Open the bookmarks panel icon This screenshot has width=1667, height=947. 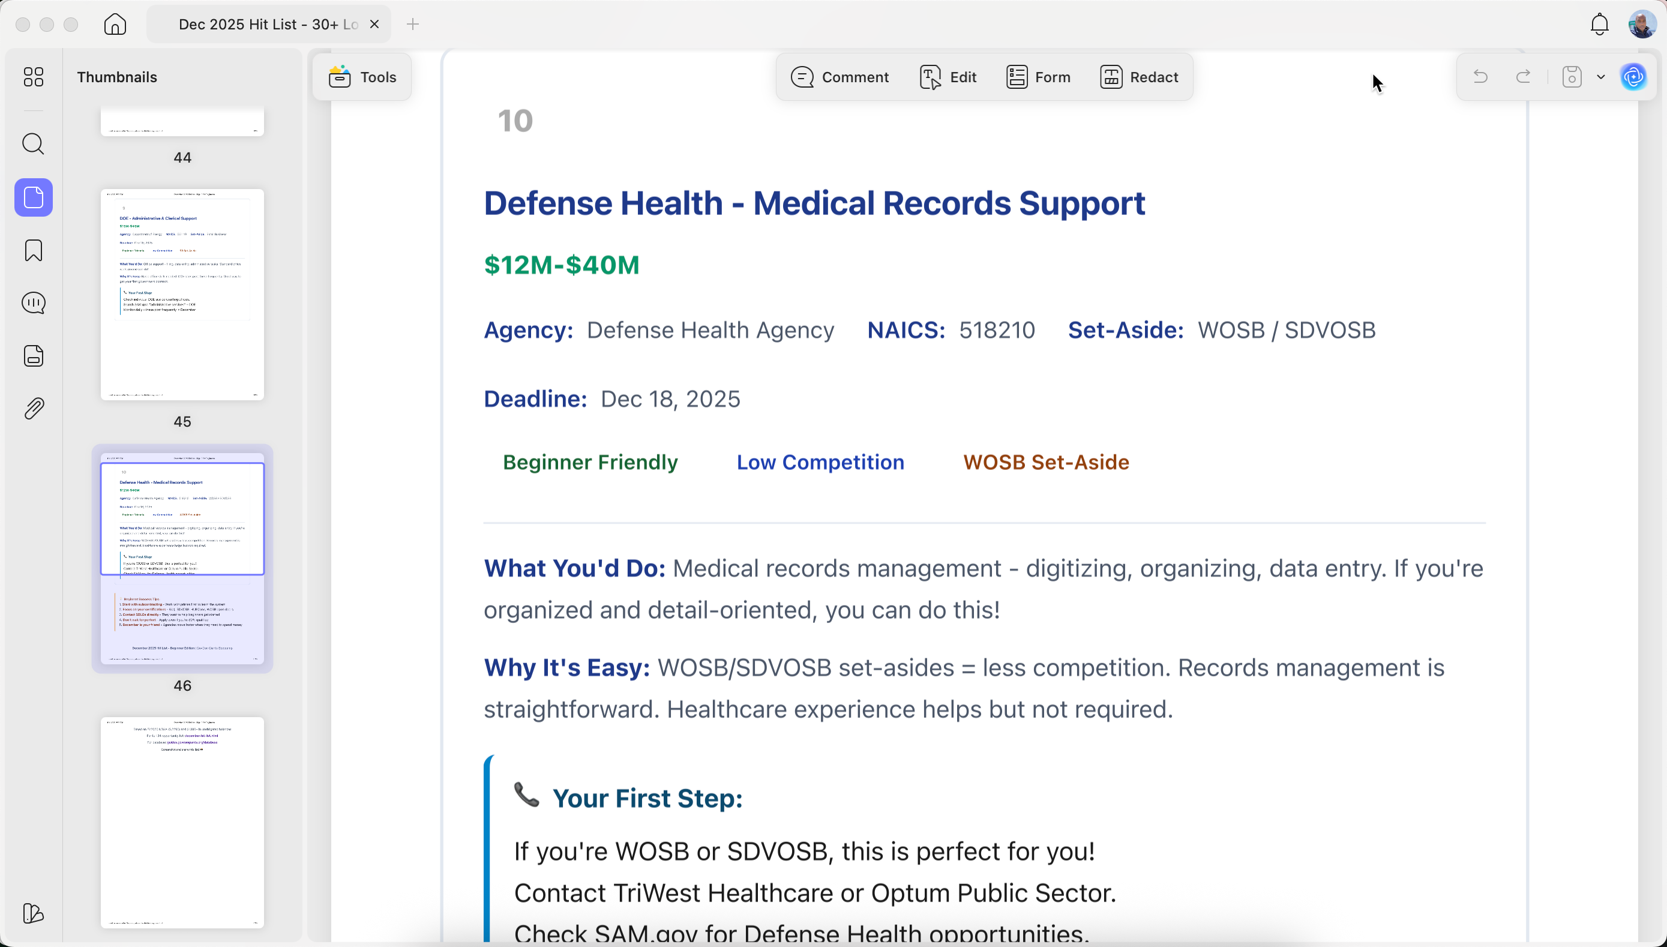(33, 250)
